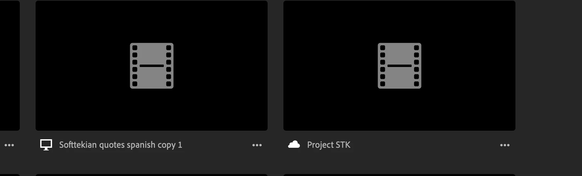Click the dark gap between the two project thumbnails
The width and height of the screenshot is (582, 176).
point(276,66)
